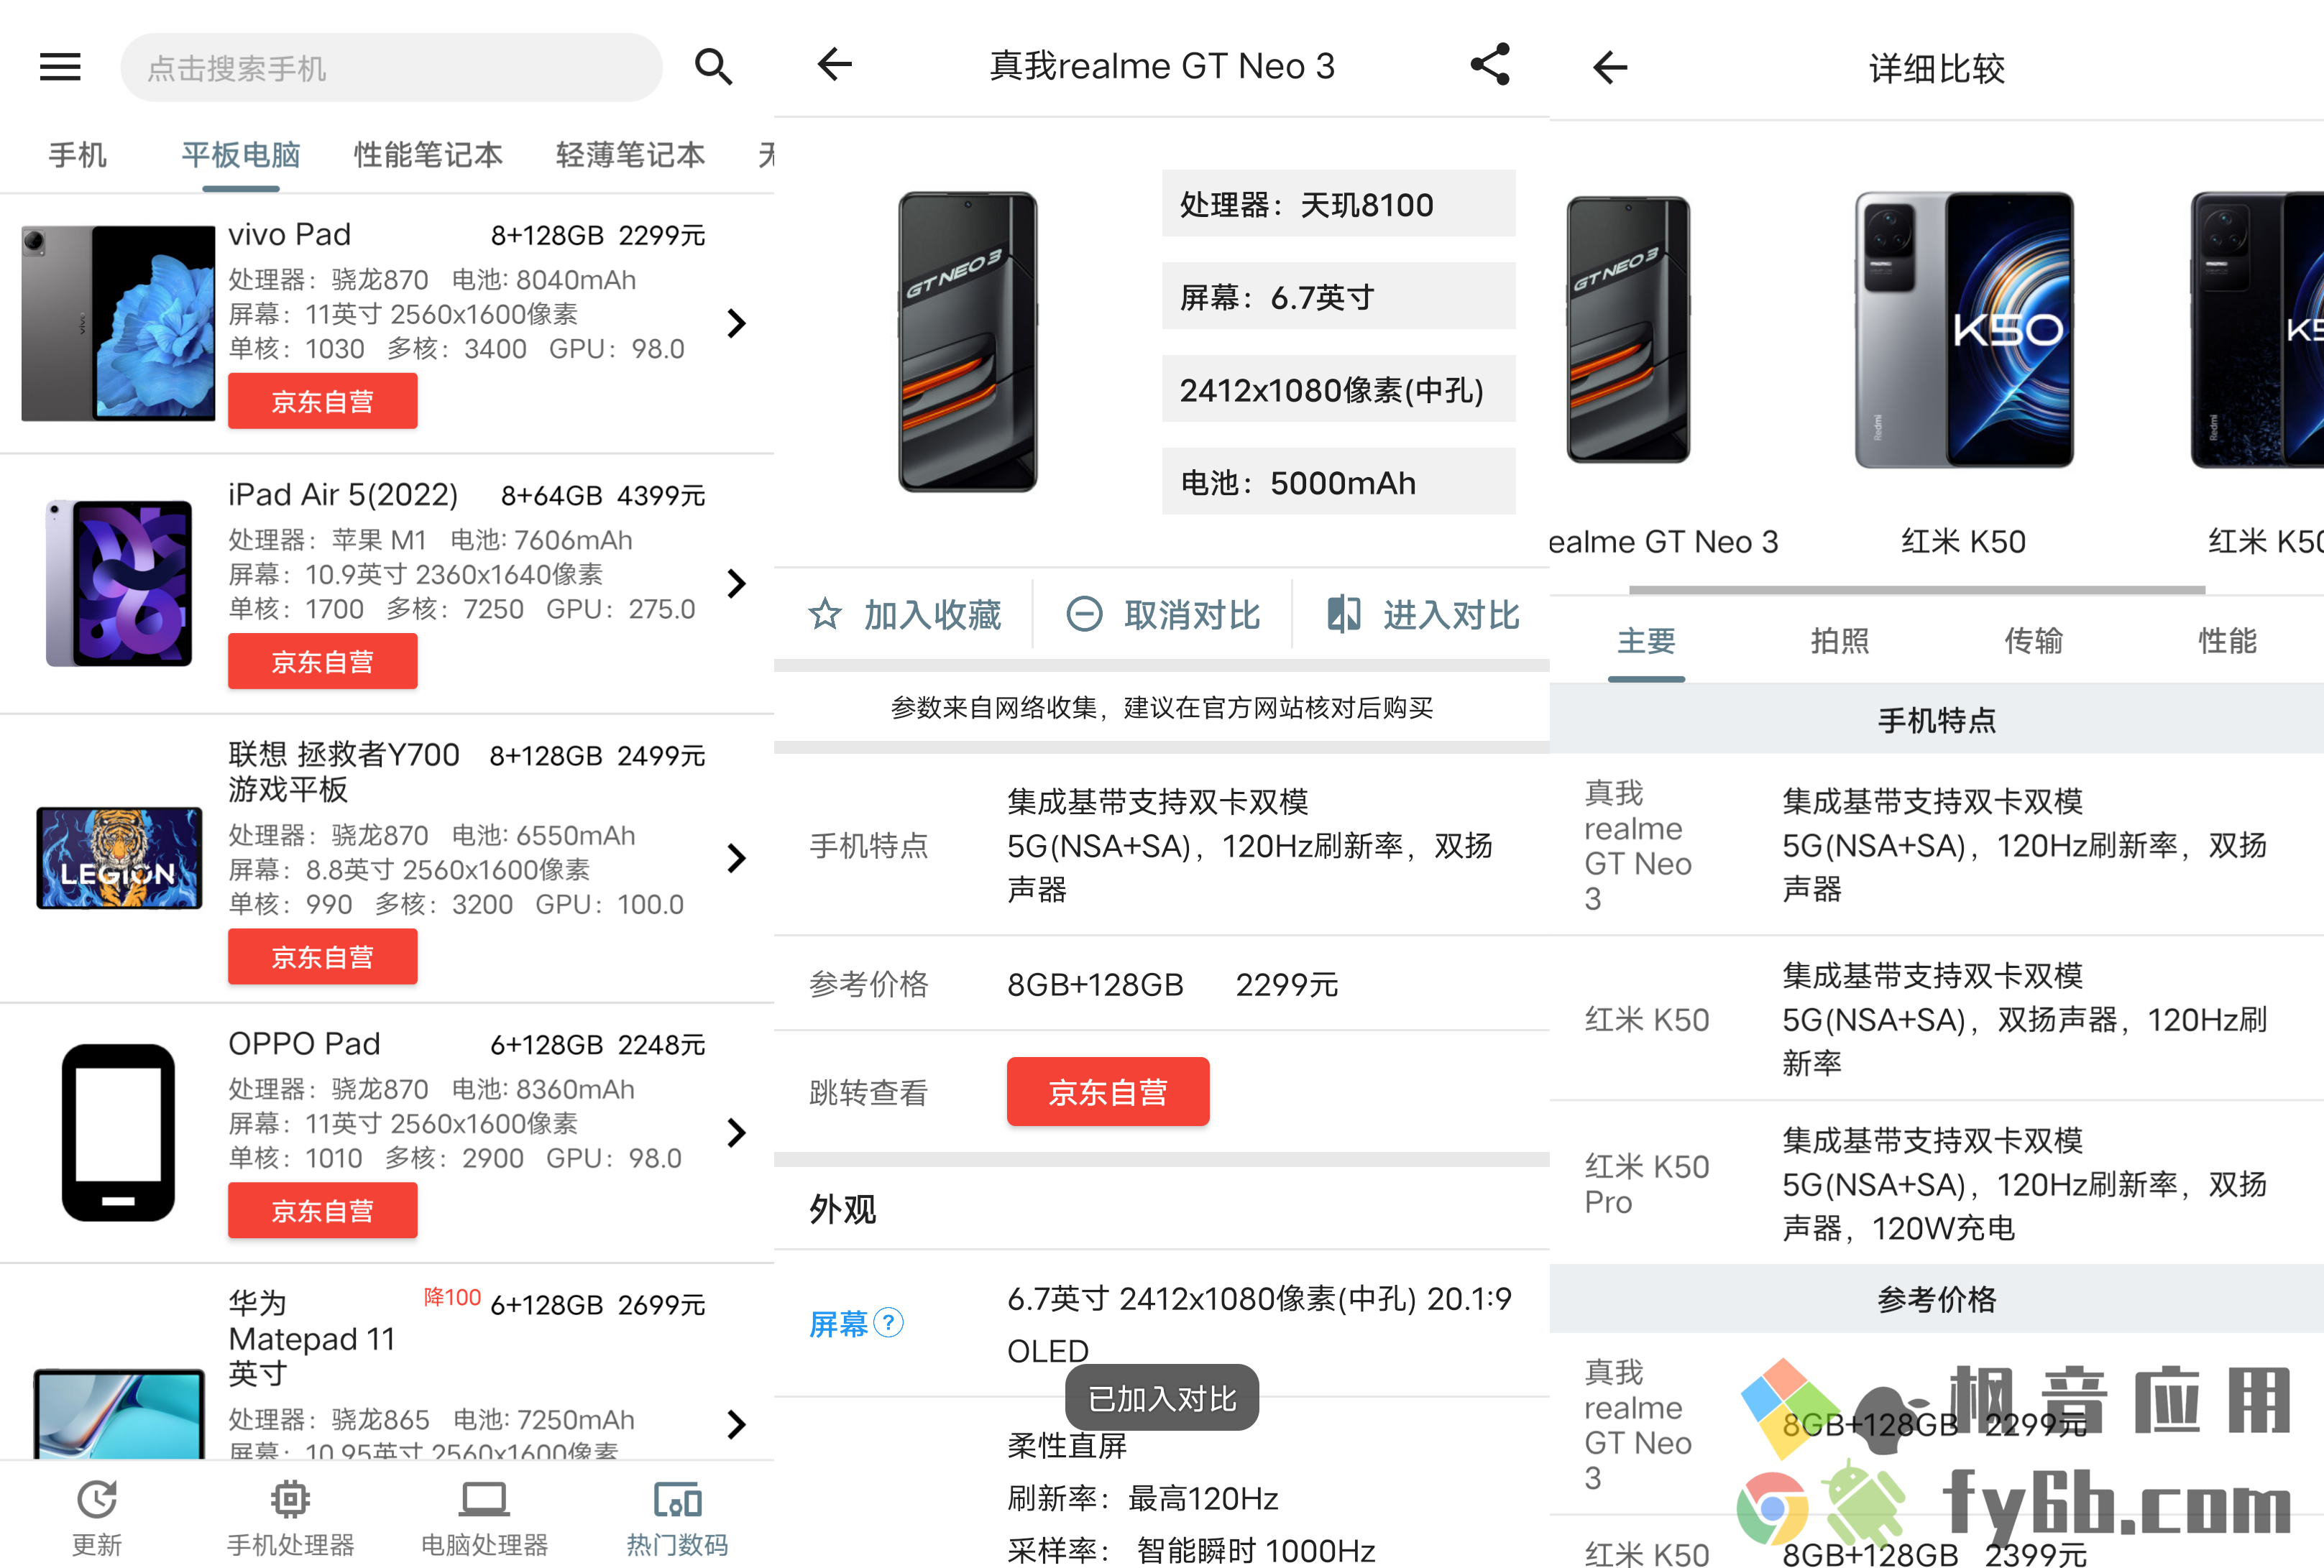Click the OPPO Pad placeholder image
2324x1568 pixels.
click(x=118, y=1133)
